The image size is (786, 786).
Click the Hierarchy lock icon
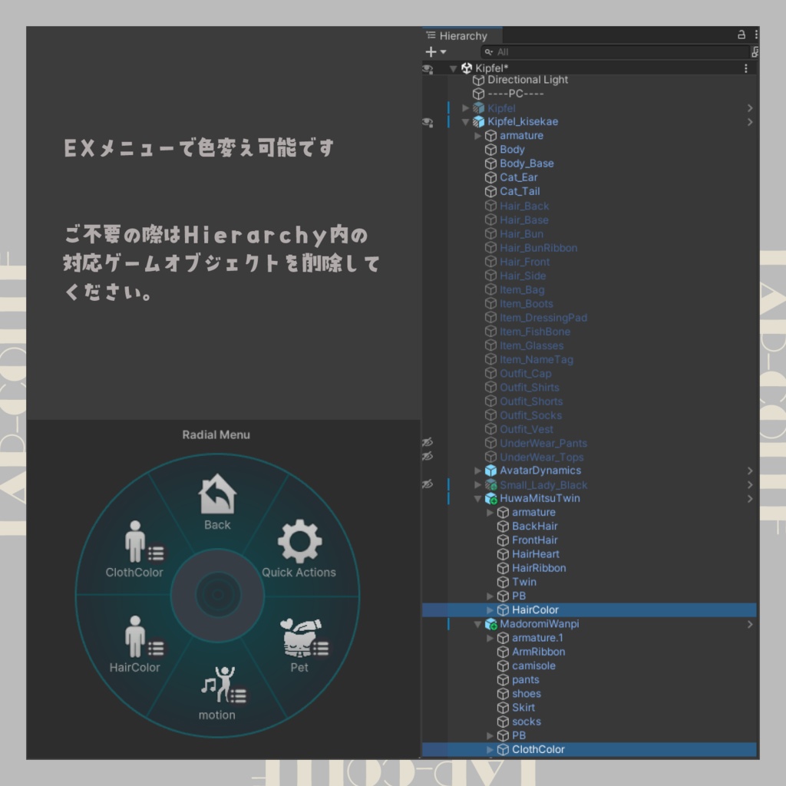pyautogui.click(x=741, y=35)
